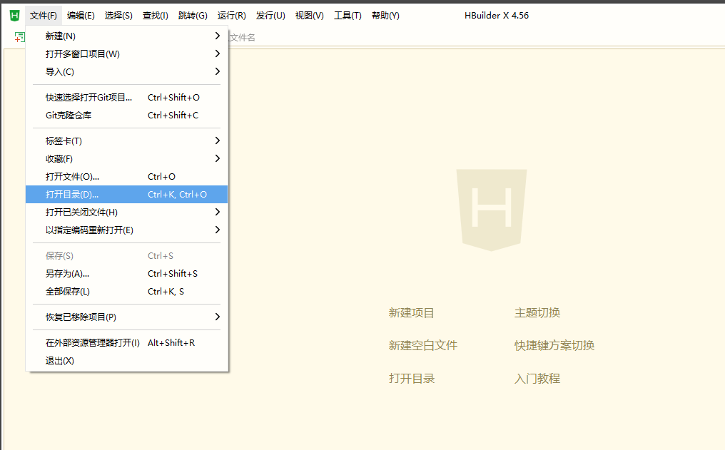Image resolution: width=725 pixels, height=450 pixels.
Task: Open the 查找(I) menu
Action: click(156, 15)
